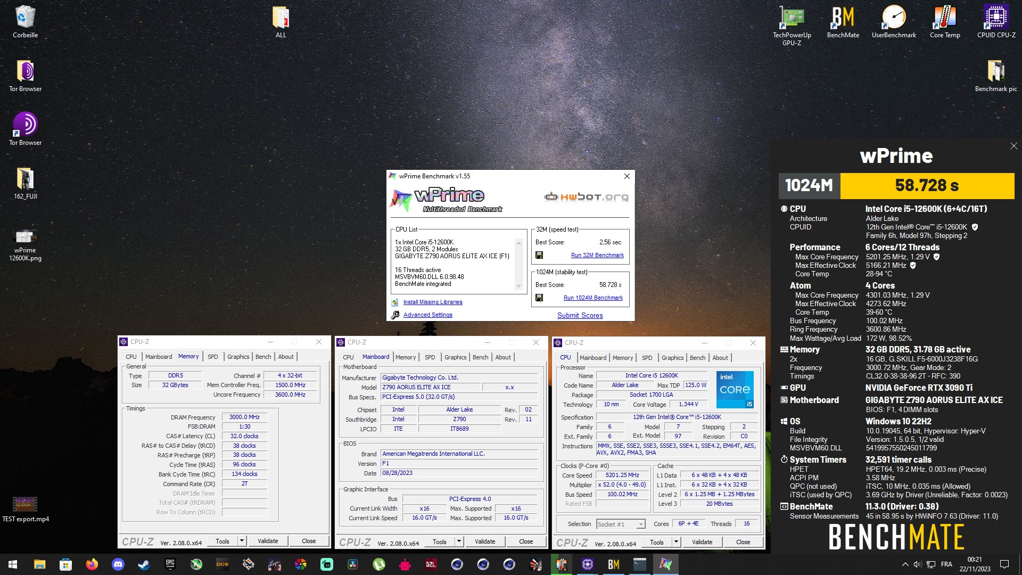Open Tools dropdown arrow in Mainboard CPU-Z

click(x=459, y=541)
